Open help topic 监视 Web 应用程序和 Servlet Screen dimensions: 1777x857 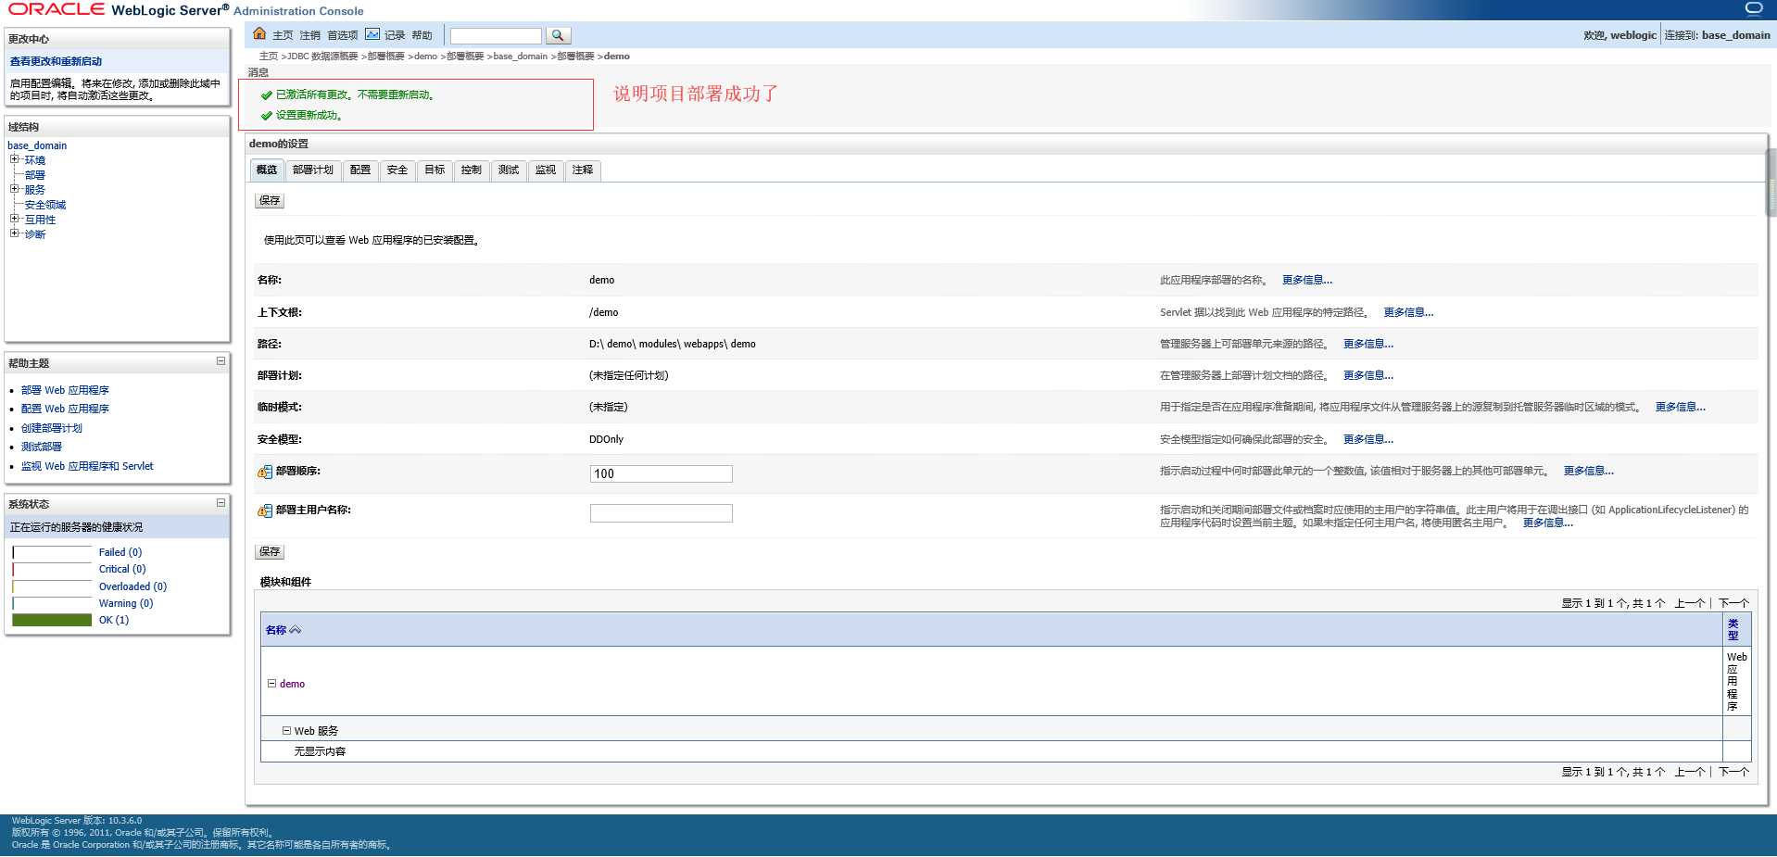click(x=87, y=466)
